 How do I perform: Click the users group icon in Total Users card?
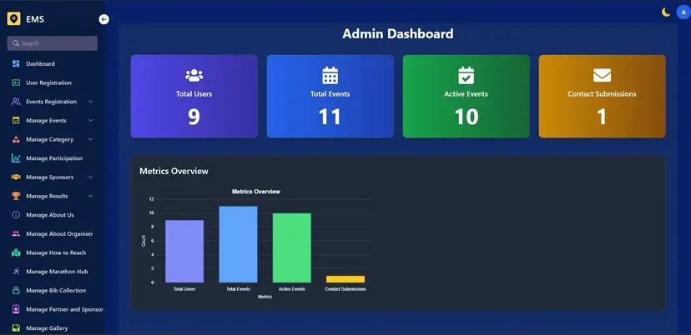[194, 75]
